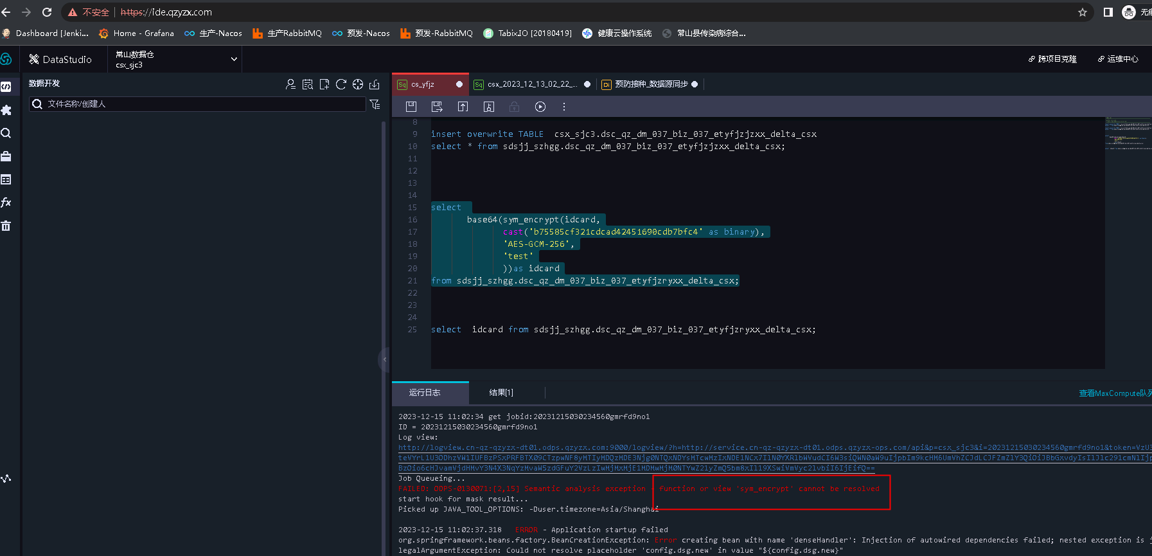
Task: Click the save-as icon in editor toolbar
Action: click(x=438, y=107)
